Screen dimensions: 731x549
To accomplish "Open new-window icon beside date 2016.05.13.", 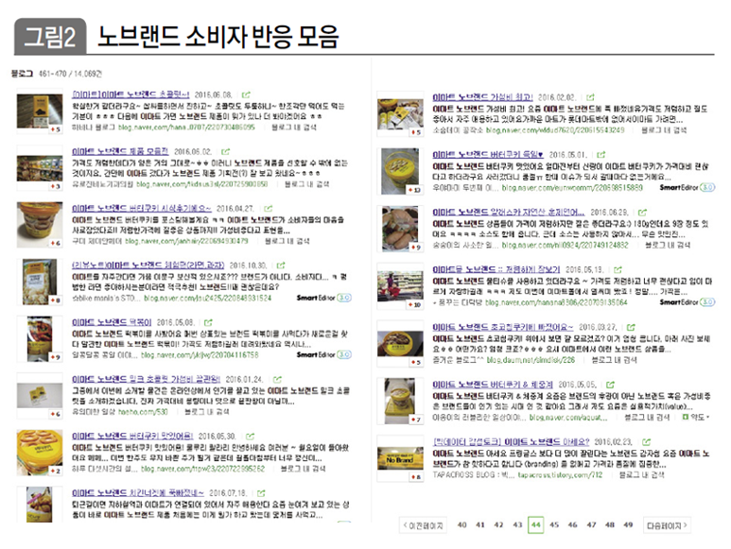I will pyautogui.click(x=618, y=269).
